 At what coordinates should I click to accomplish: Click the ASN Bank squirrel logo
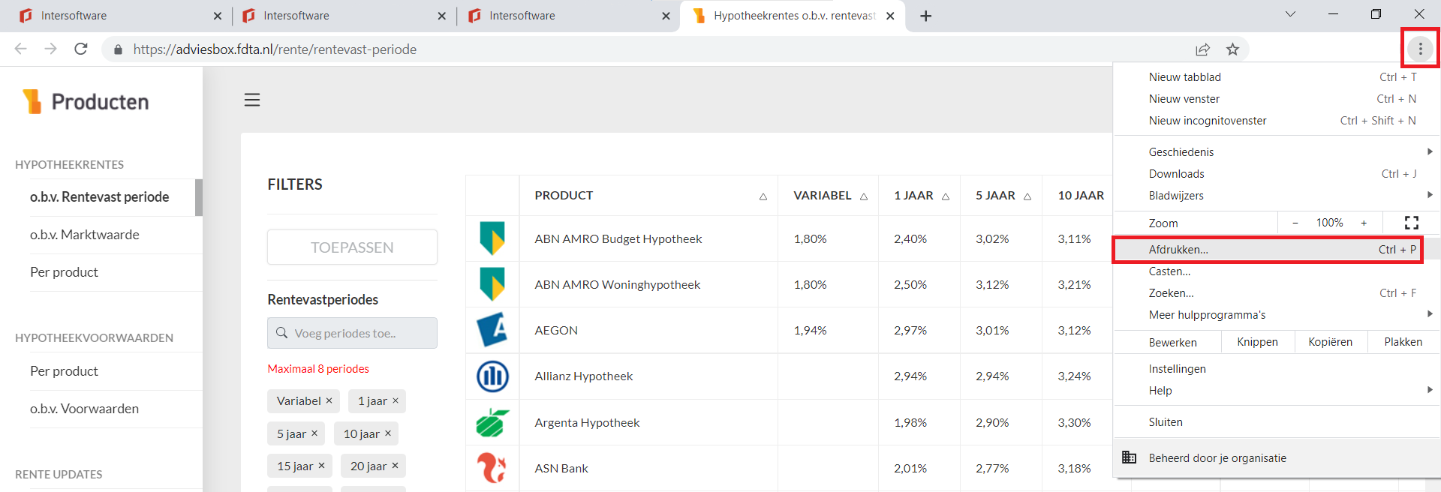click(492, 468)
